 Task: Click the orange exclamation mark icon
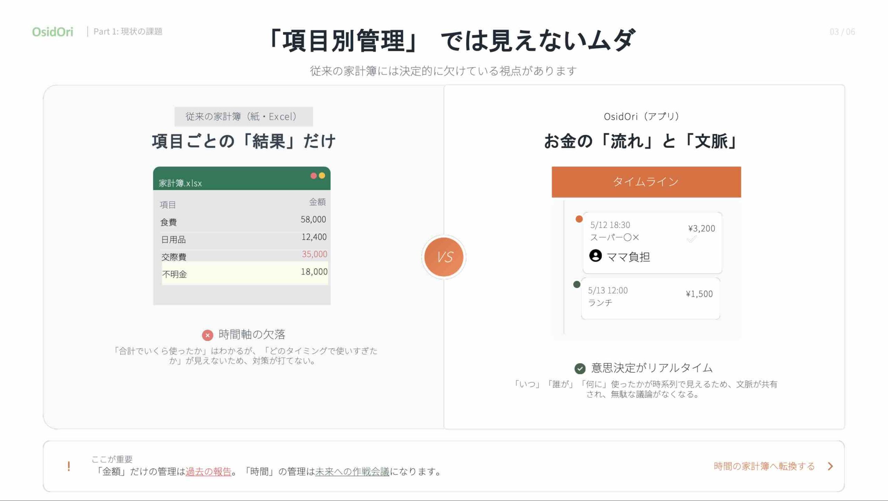point(69,466)
